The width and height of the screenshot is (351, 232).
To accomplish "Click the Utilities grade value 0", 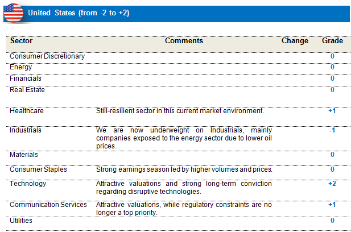I will 332,221.
